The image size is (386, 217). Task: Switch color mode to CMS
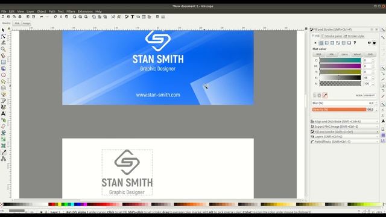pyautogui.click(x=370, y=54)
